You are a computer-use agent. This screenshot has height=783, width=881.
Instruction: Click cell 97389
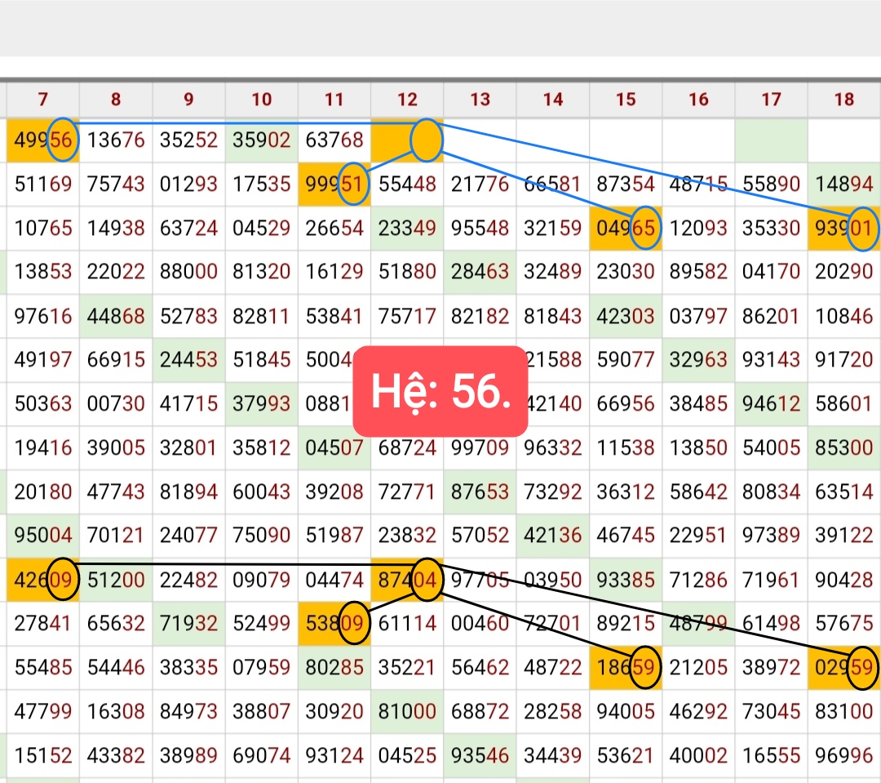[x=772, y=535]
